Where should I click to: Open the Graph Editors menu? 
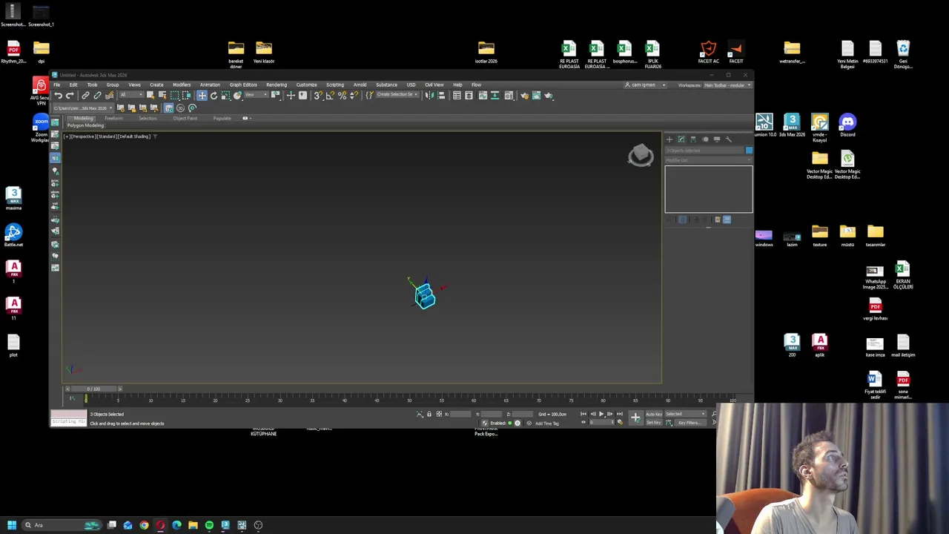coord(243,85)
